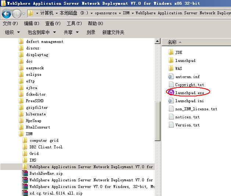This screenshot has height=196, width=231.
Task: Click the folder icon in address bar
Action: click(30, 13)
